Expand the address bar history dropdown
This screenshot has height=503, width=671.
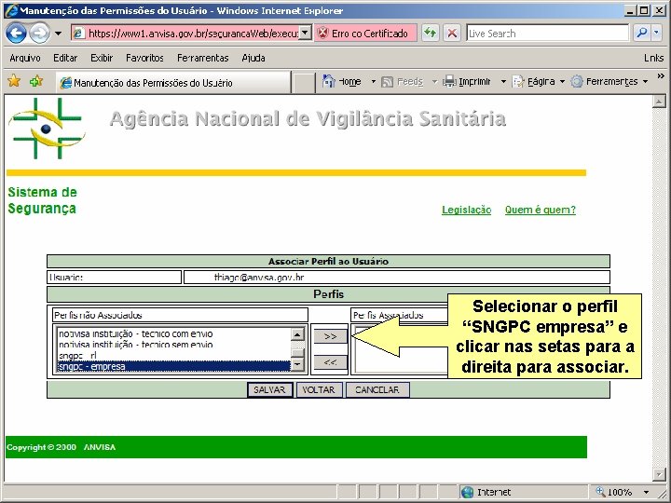(x=305, y=33)
